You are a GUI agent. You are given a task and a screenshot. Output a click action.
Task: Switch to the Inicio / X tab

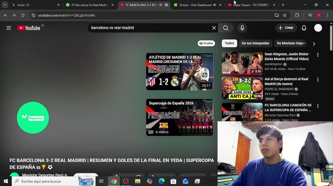[x=36, y=5]
